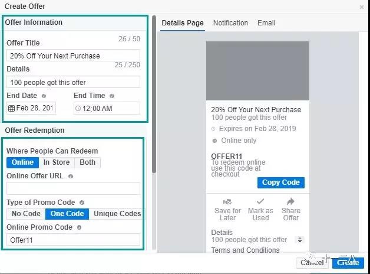The height and width of the screenshot is (274, 370).
Task: Select the In Store redemption option
Action: click(57, 162)
